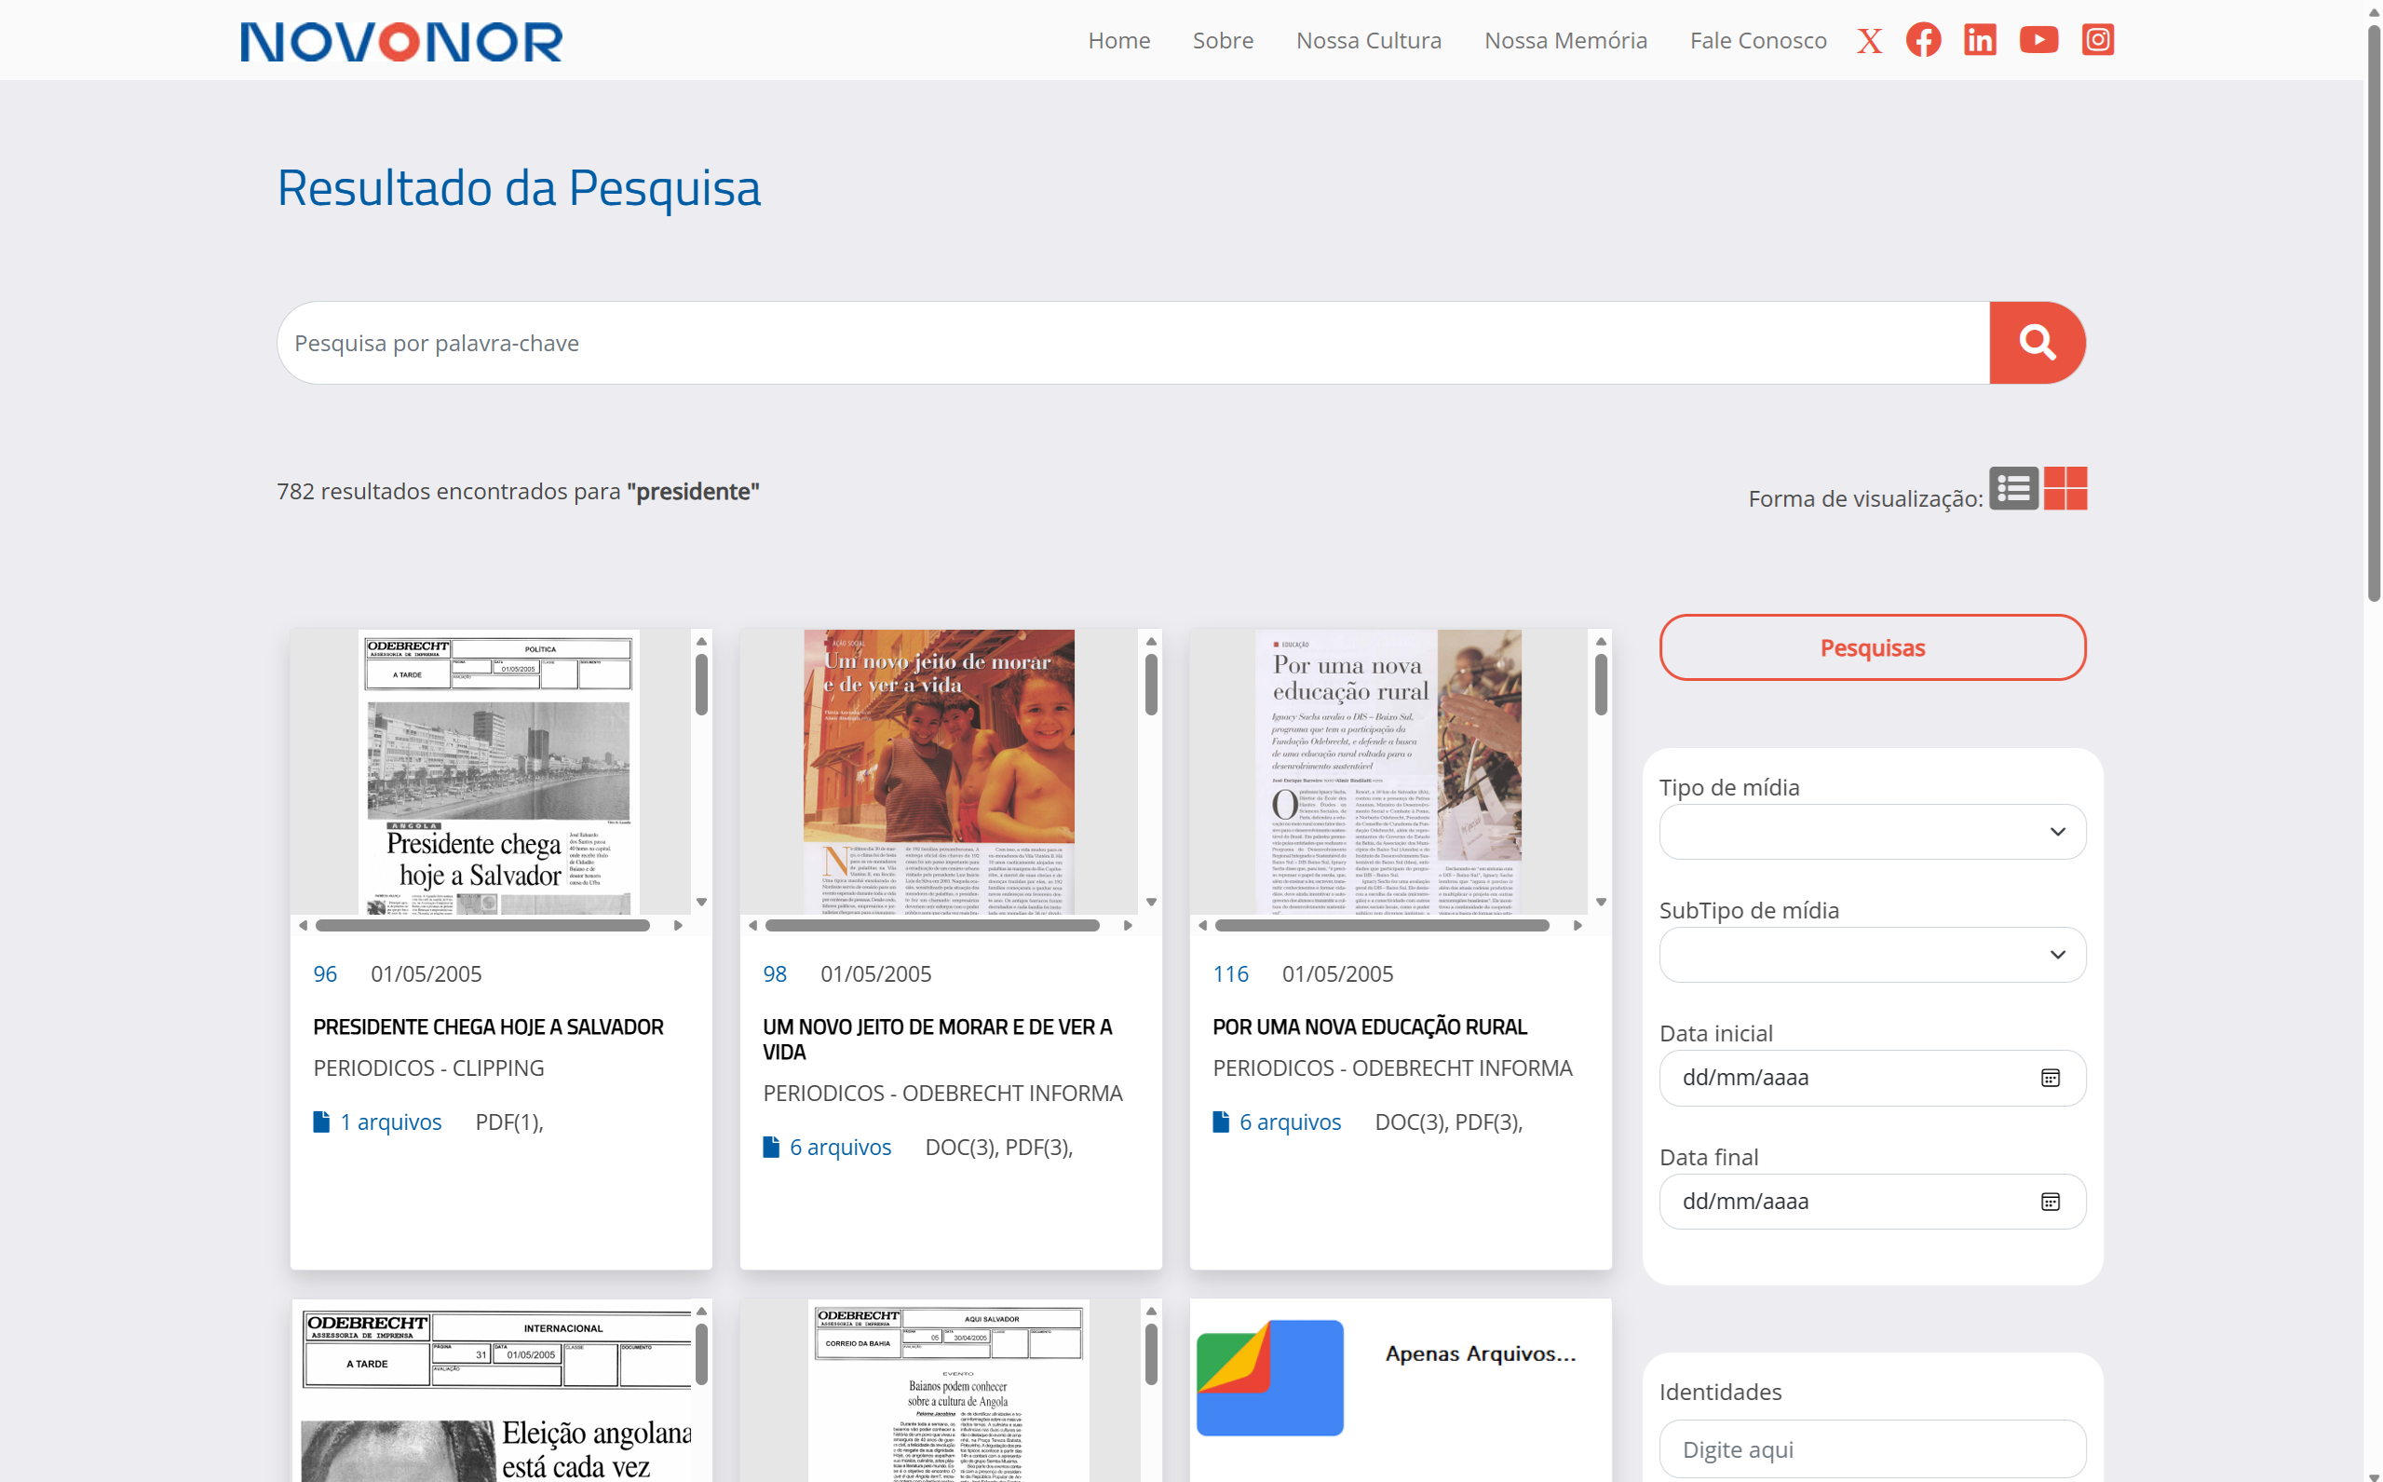The height and width of the screenshot is (1482, 2383).
Task: Click the Apenas Arquivos files icon
Action: (1270, 1377)
